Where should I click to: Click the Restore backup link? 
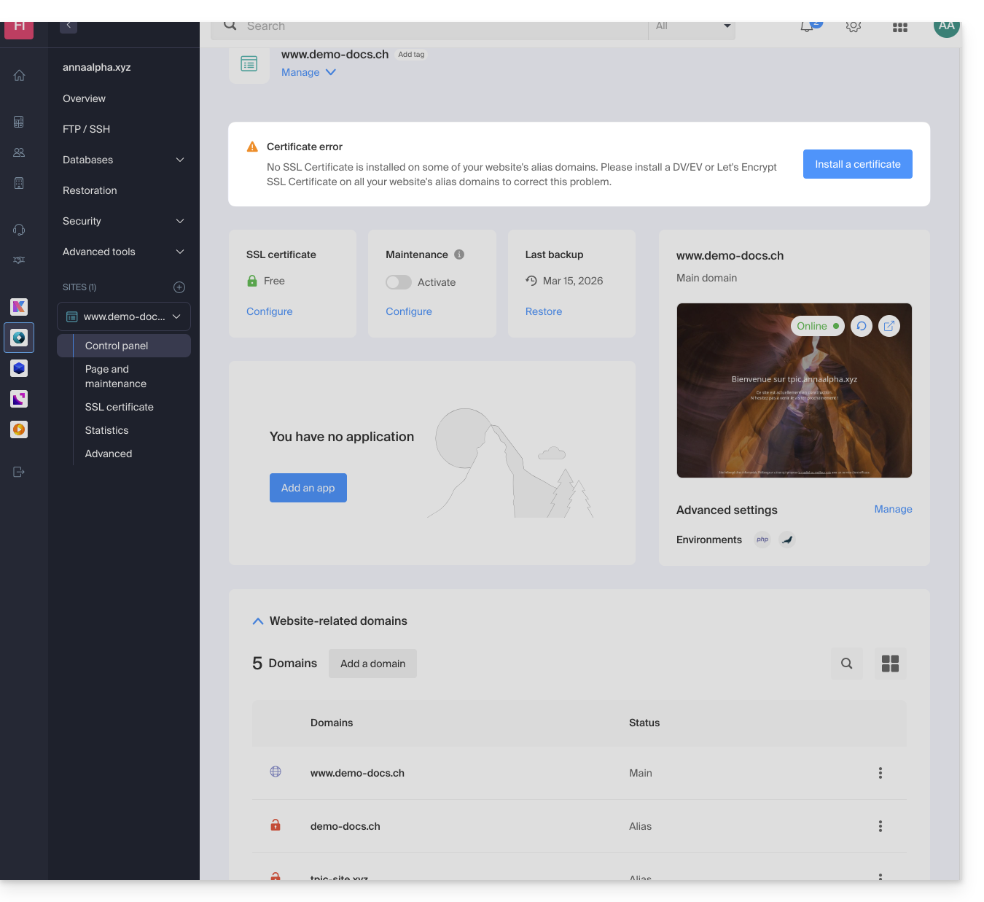click(x=544, y=311)
